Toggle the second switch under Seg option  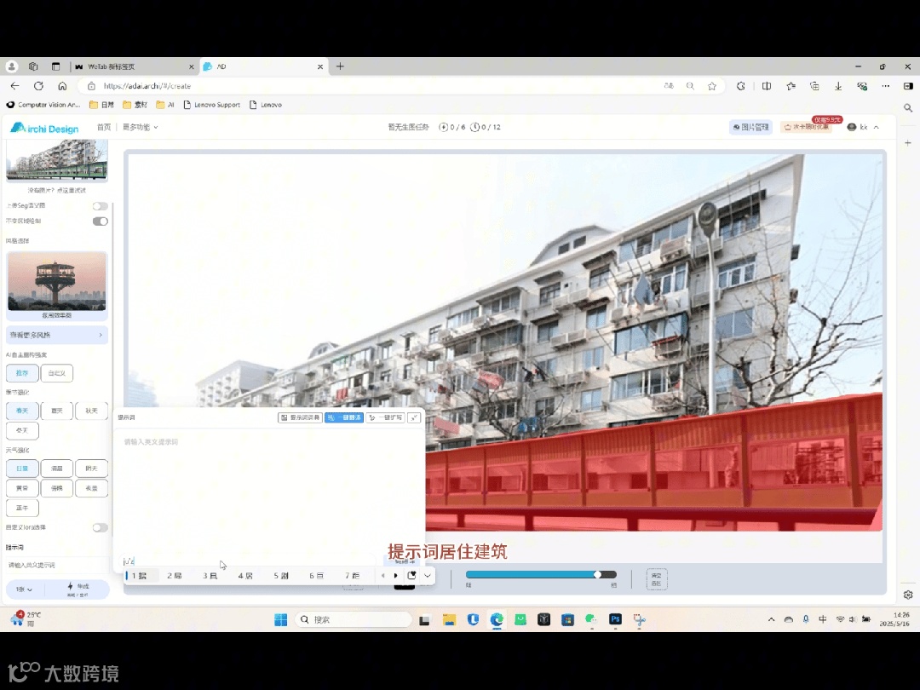(101, 221)
